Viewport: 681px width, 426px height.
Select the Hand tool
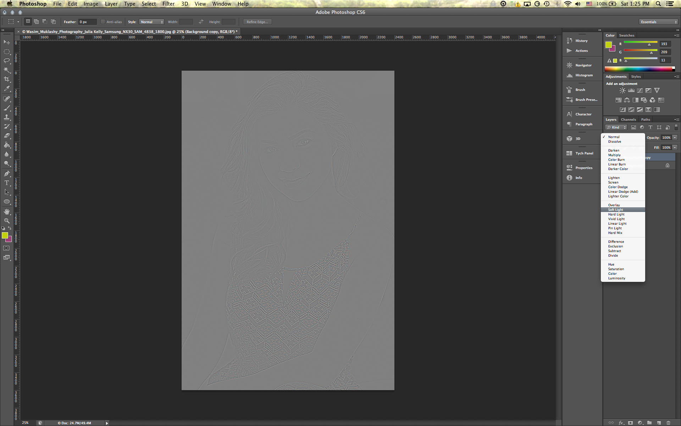7,211
